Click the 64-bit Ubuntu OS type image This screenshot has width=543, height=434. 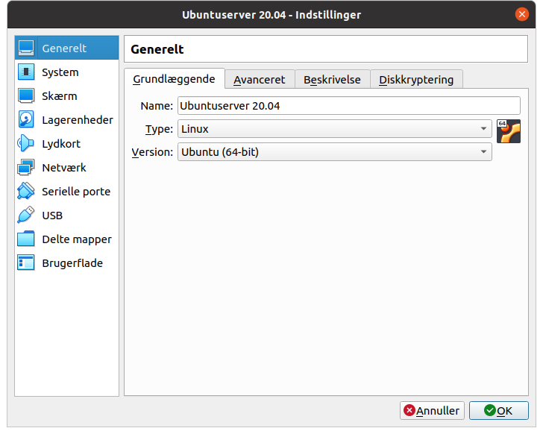[x=509, y=131]
